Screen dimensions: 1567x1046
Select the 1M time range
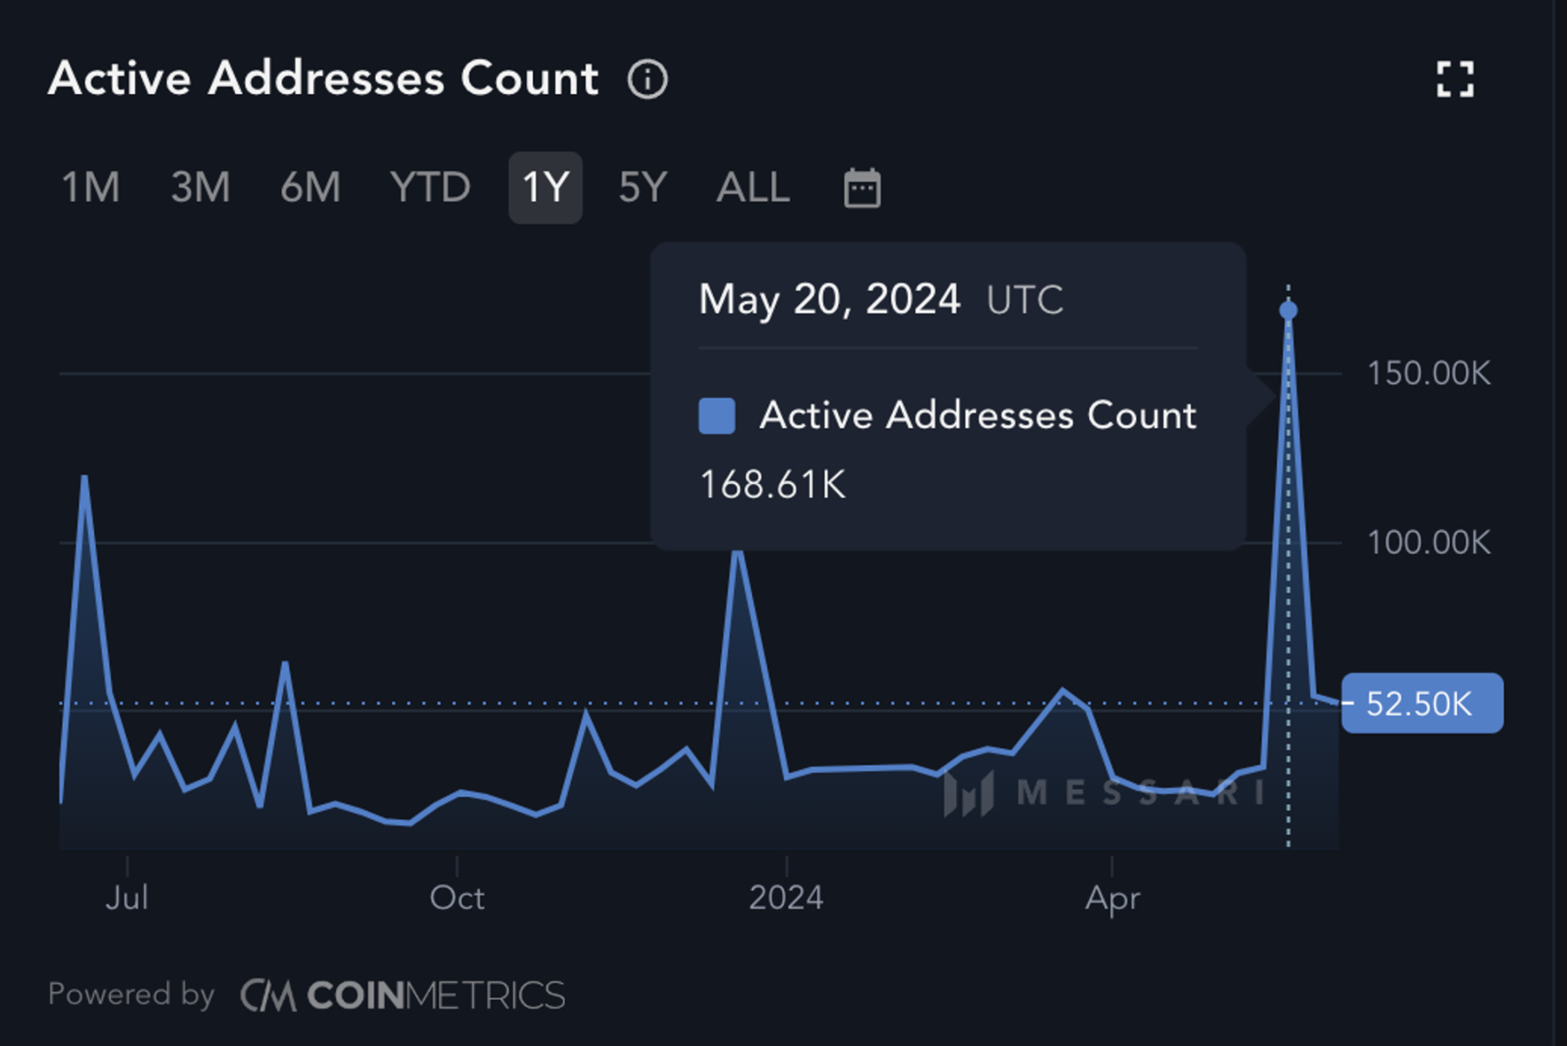click(91, 188)
